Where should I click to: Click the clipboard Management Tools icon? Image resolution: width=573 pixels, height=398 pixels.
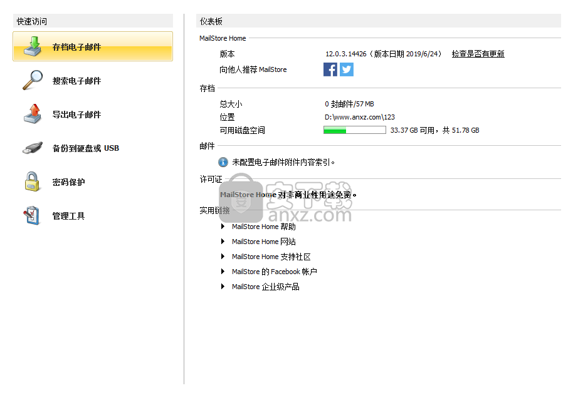tap(32, 215)
